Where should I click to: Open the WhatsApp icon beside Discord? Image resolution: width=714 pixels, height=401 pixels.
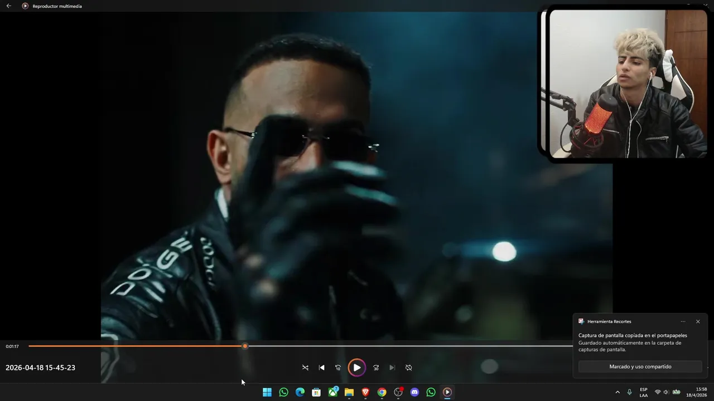(x=431, y=392)
